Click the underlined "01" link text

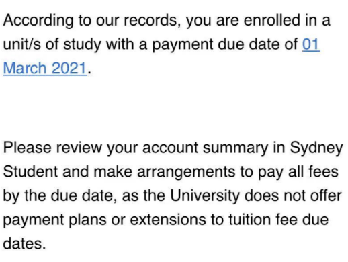coord(311,44)
